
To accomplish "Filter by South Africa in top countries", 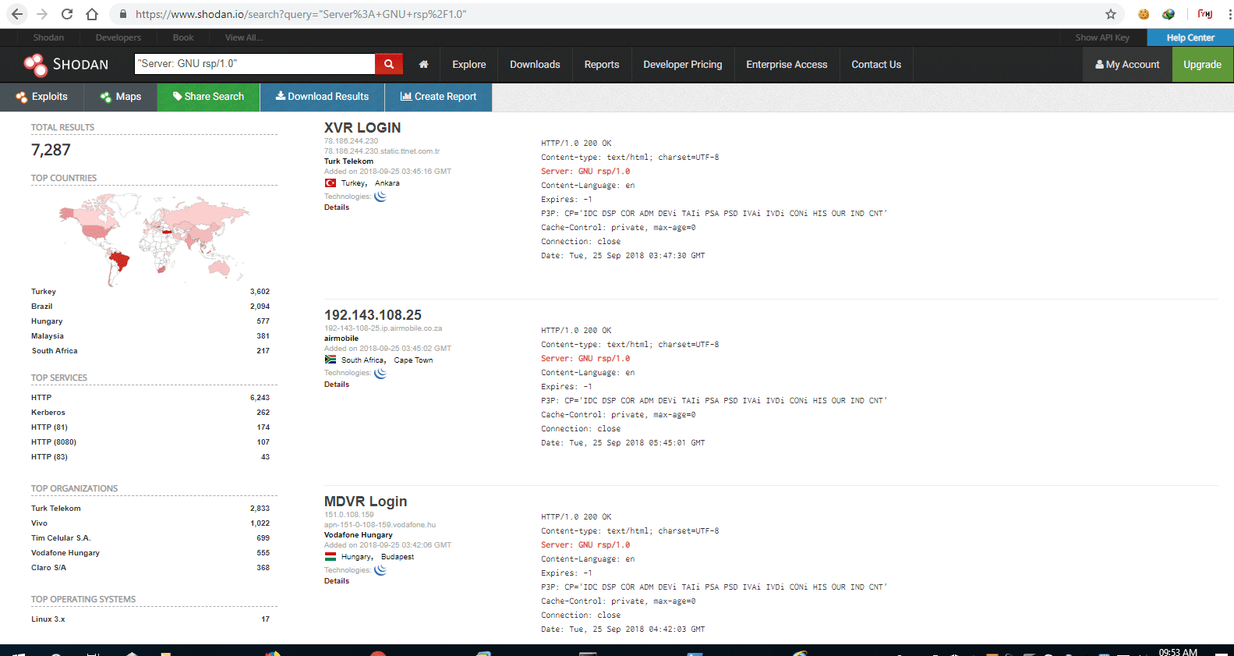I will coord(55,351).
